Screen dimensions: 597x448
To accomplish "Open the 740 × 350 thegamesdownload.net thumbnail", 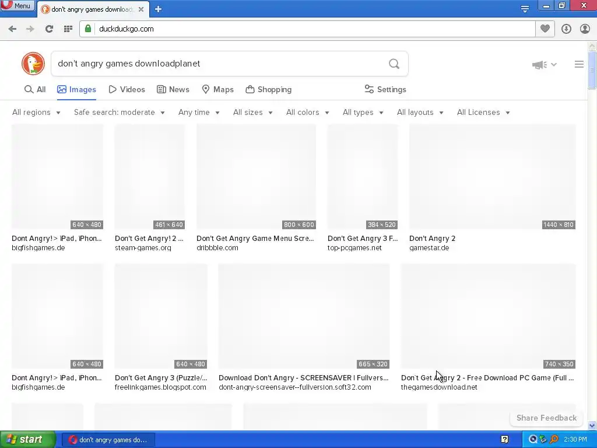I will [488, 316].
